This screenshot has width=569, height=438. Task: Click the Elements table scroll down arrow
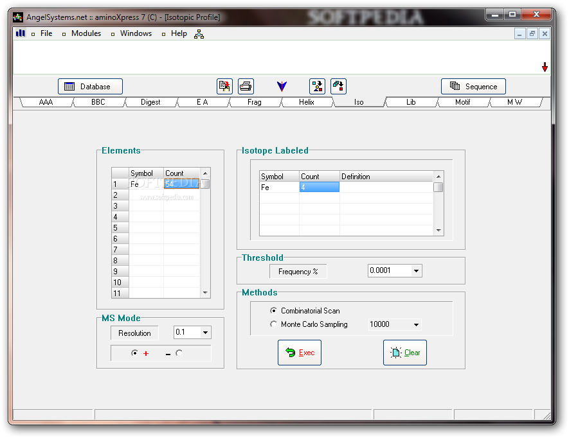pyautogui.click(x=205, y=293)
